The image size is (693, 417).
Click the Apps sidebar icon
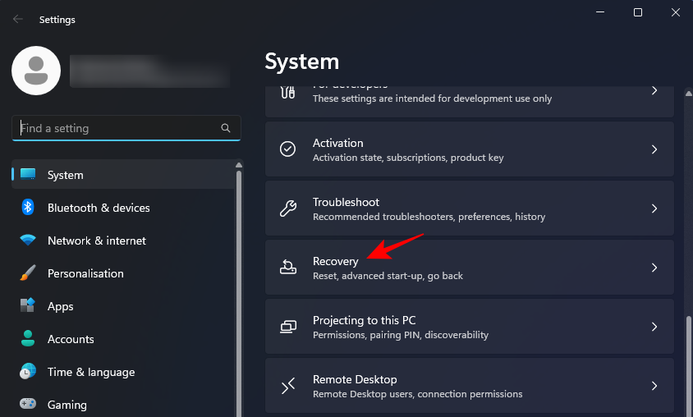(x=28, y=306)
